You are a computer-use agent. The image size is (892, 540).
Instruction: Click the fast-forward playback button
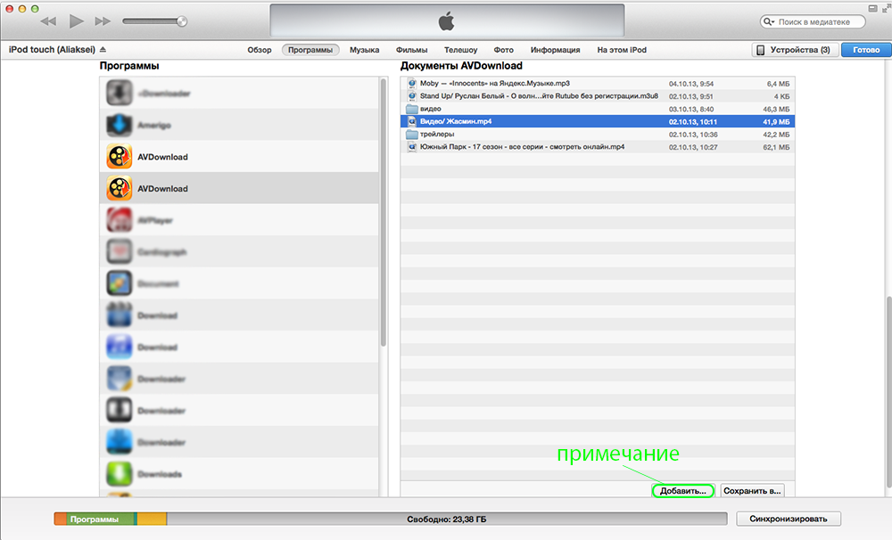point(103,21)
